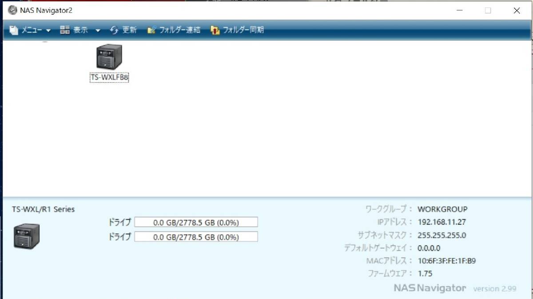Screen dimensions: 533x299
Task: Click the subnet mask 255.255.255.0
Action: click(442, 235)
